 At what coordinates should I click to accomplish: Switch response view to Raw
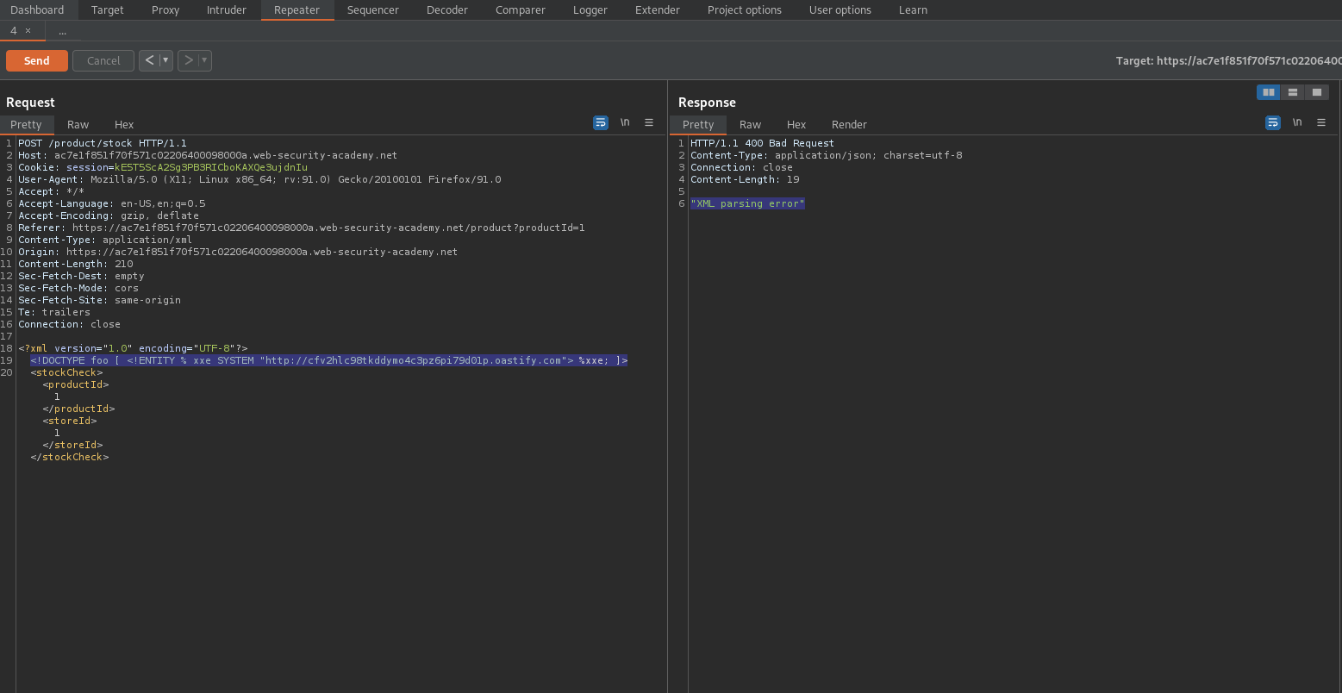(751, 124)
